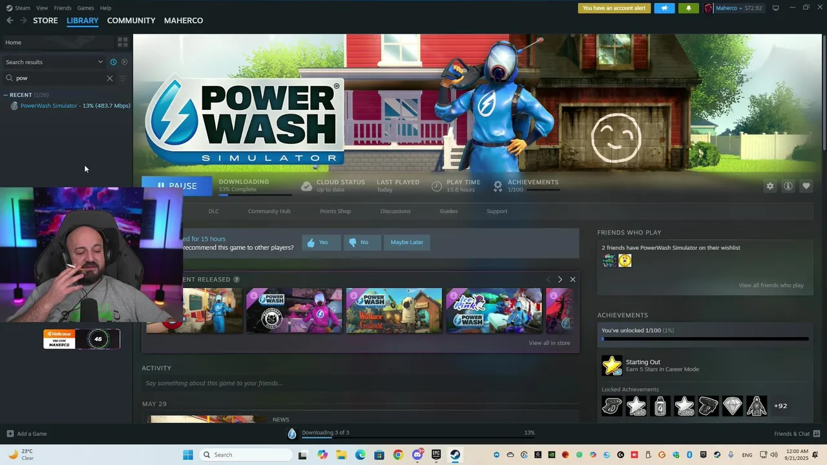
Task: Clear the search text with X
Action: [110, 78]
